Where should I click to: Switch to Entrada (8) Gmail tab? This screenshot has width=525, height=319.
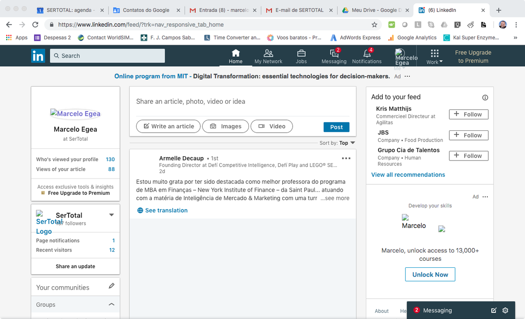[x=223, y=10]
